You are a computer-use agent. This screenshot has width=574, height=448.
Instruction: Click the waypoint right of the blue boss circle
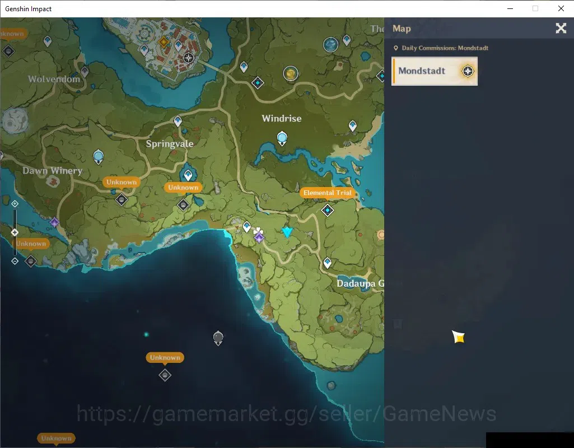pos(347,40)
